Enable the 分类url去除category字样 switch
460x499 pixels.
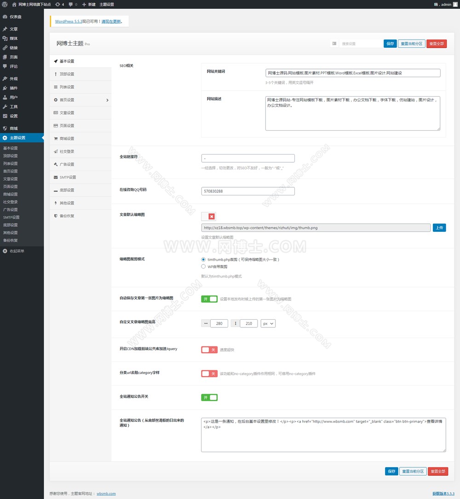(x=209, y=373)
